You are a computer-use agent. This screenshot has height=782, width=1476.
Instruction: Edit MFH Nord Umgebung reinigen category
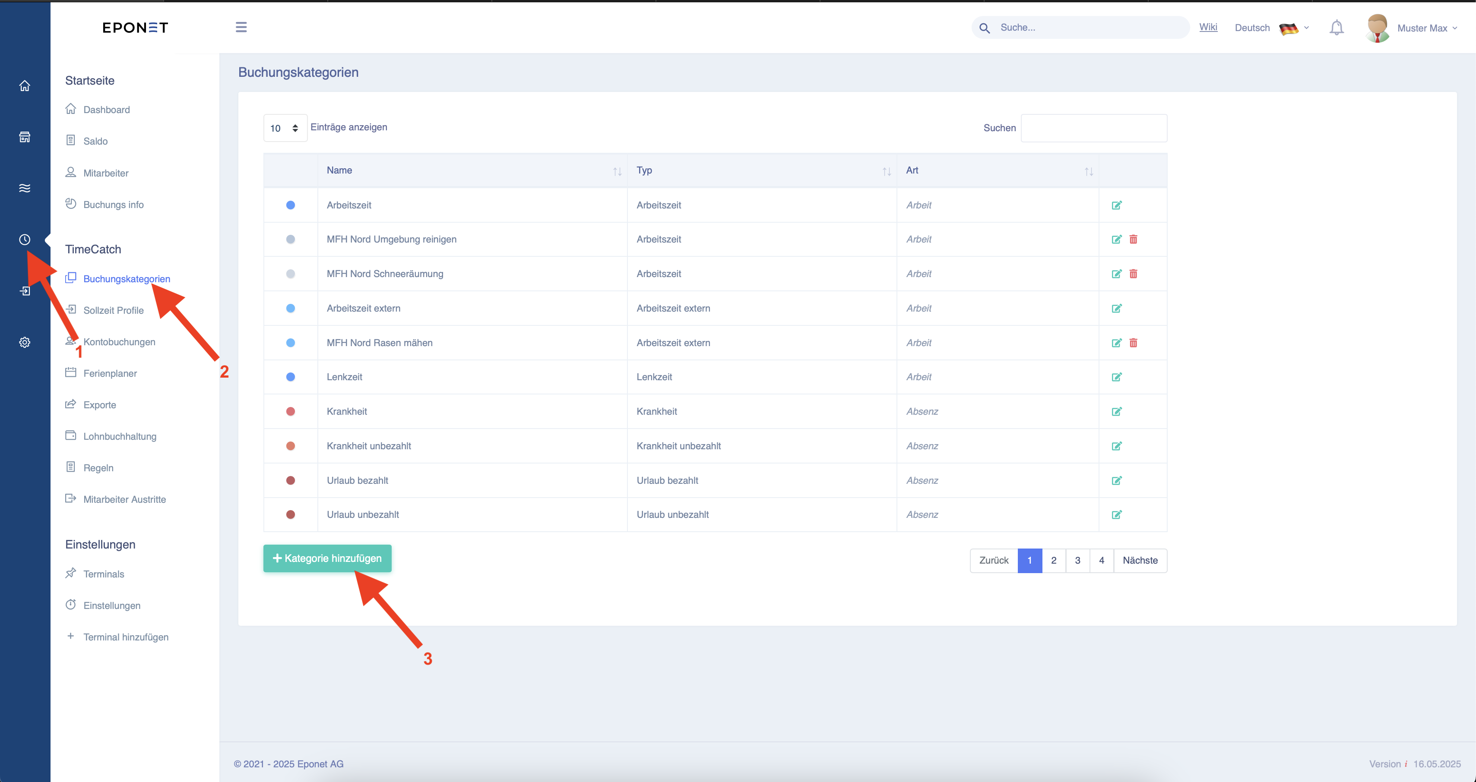point(1116,239)
